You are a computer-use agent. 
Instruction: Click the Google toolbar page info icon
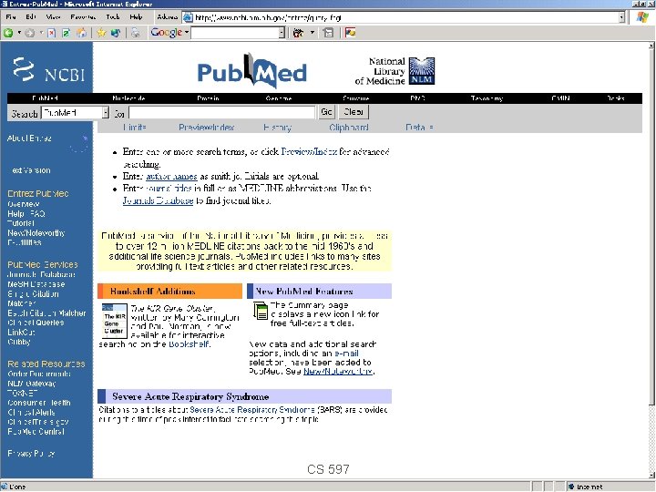[329, 33]
